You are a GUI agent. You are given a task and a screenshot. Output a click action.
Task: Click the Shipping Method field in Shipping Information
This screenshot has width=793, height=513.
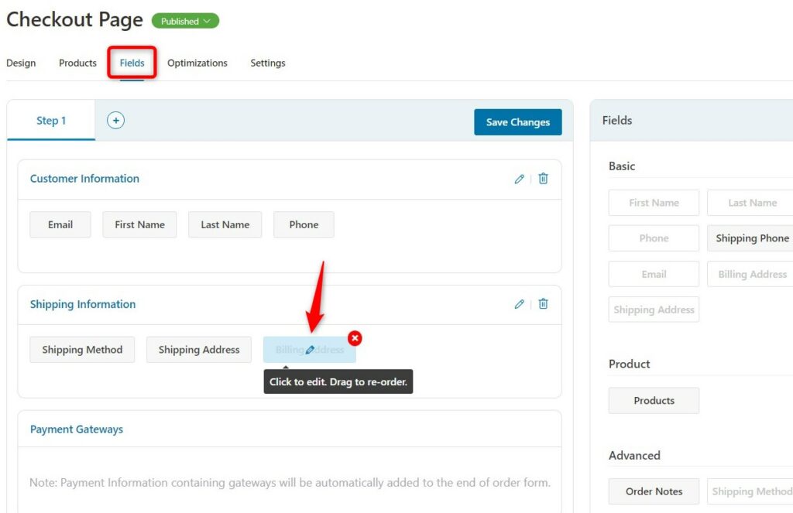[x=82, y=350]
